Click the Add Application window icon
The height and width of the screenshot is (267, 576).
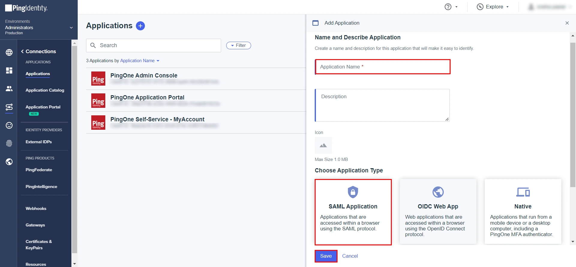(316, 23)
